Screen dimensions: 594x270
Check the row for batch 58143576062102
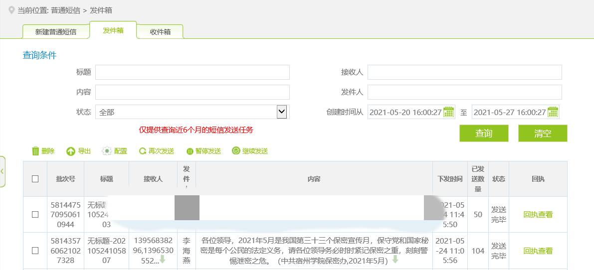pyautogui.click(x=35, y=251)
